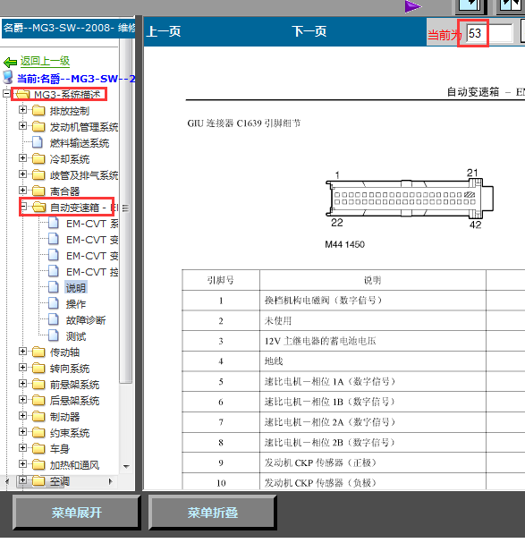This screenshot has width=525, height=543.
Task: Expand the 制动器 node
Action: [x=22, y=416]
